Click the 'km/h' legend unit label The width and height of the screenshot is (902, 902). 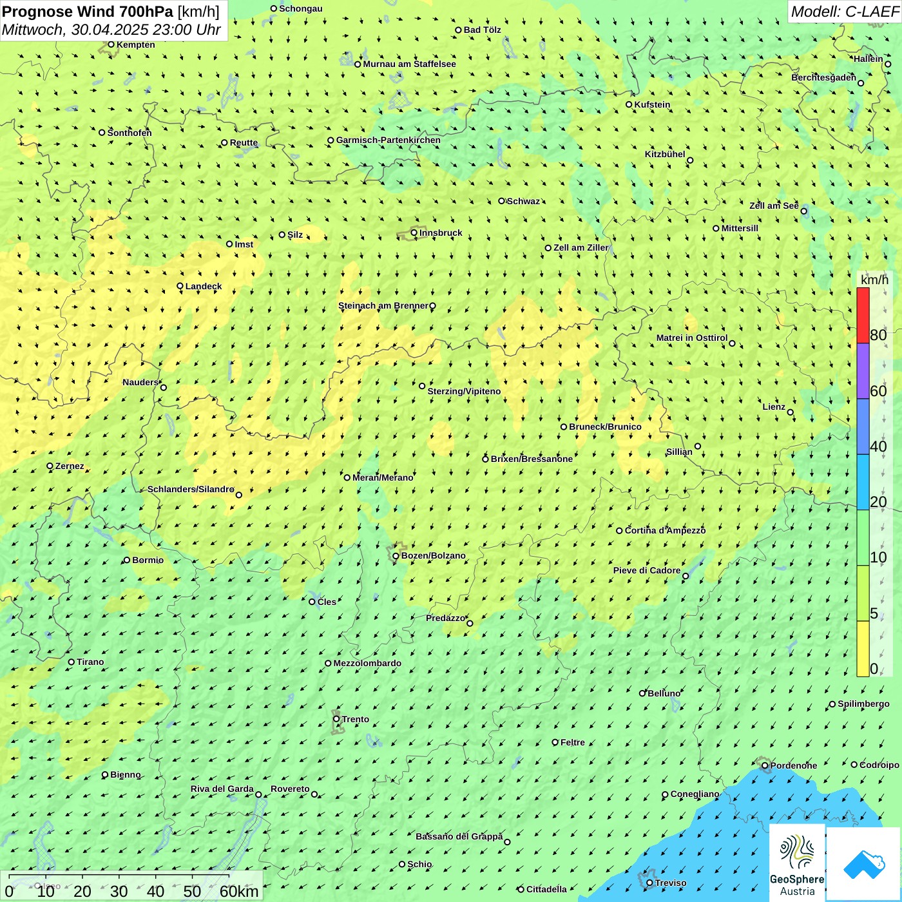874,280
